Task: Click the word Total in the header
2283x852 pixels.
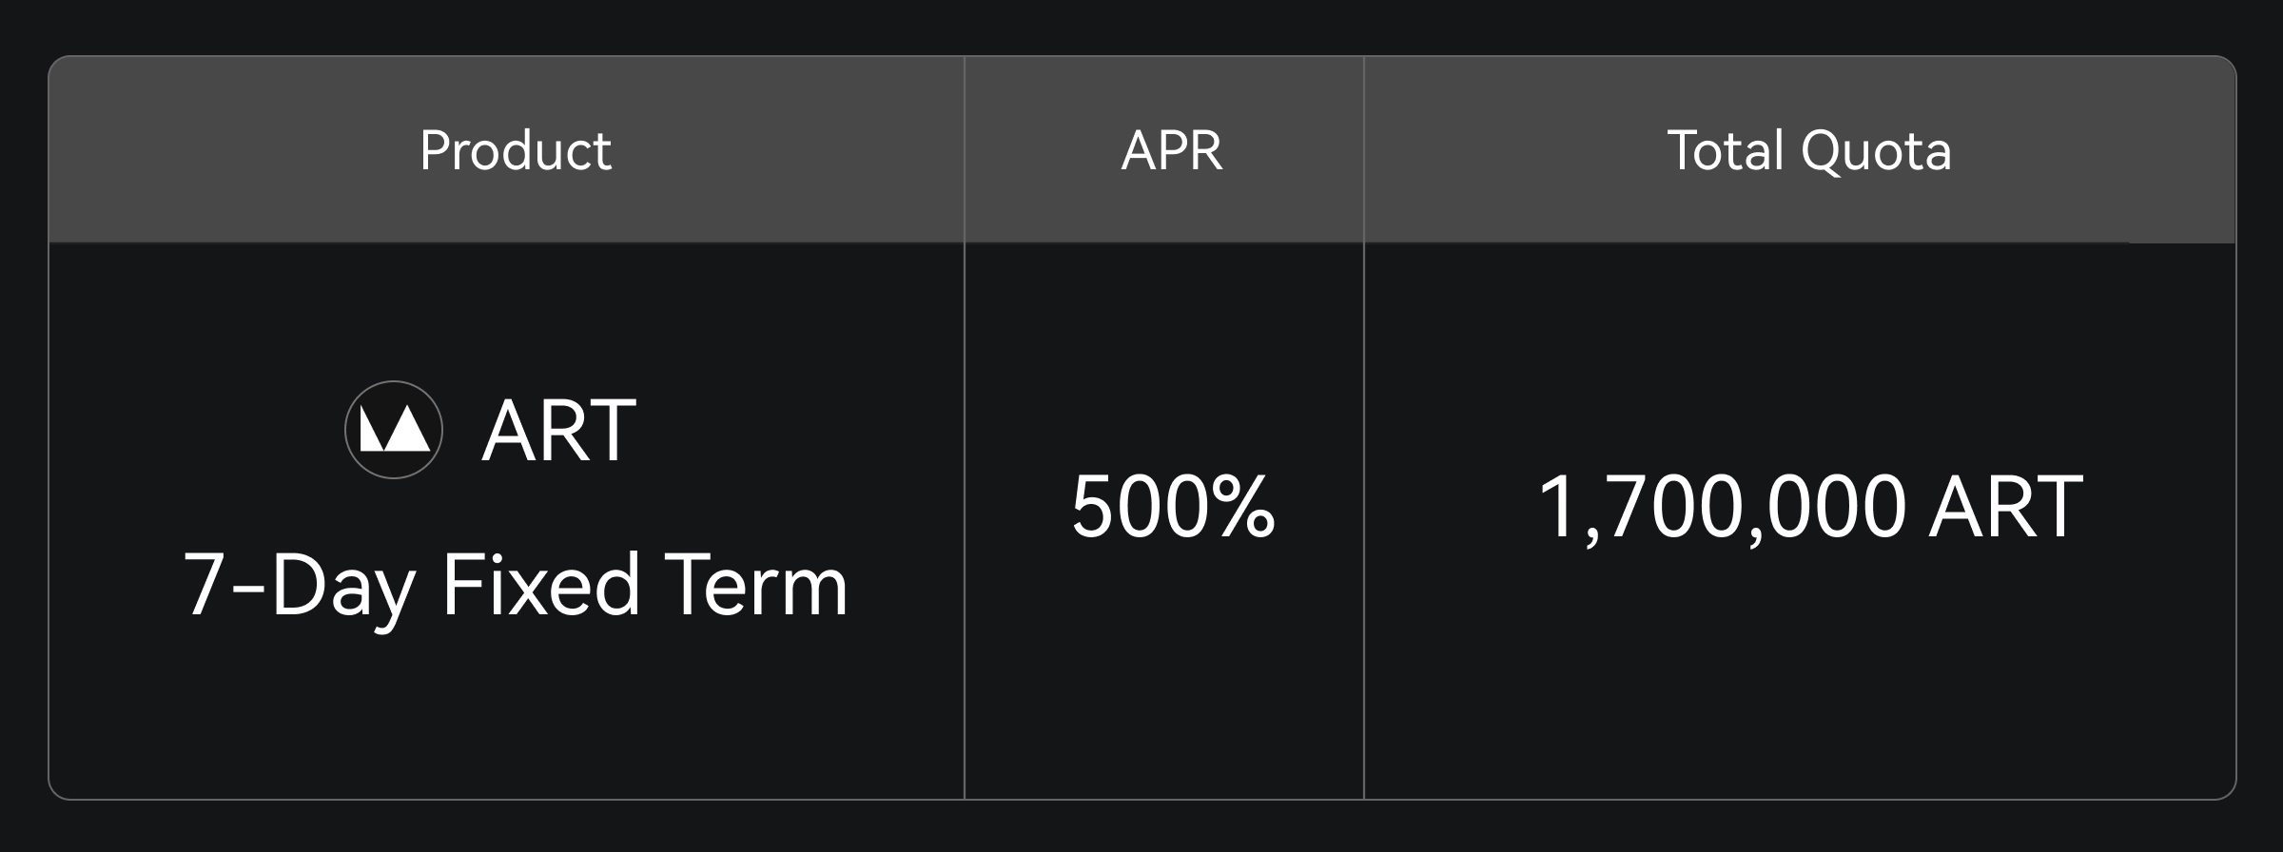Action: (x=1726, y=150)
